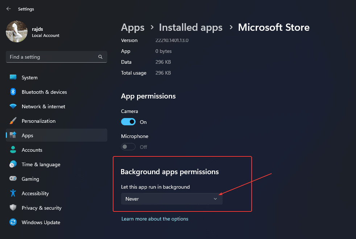Open the background app run dropdown
This screenshot has width=356, height=239.
(171, 199)
